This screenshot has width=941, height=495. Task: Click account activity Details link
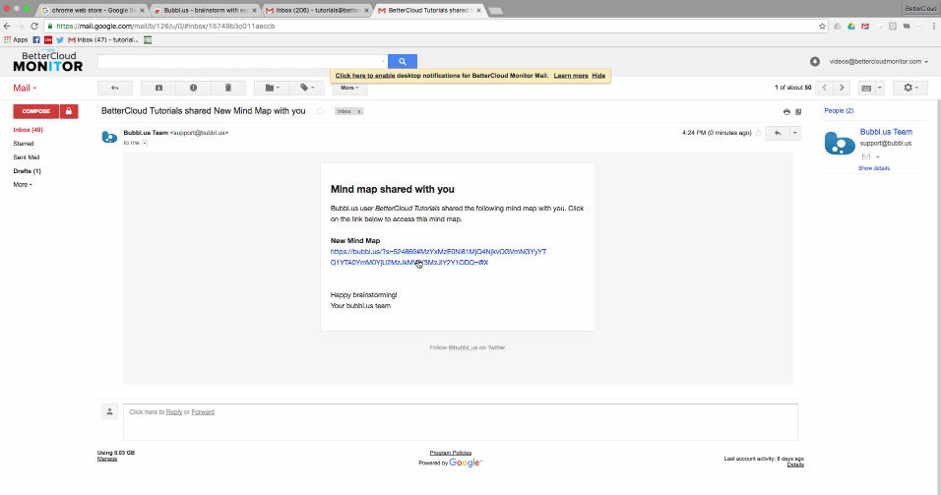[x=795, y=464]
